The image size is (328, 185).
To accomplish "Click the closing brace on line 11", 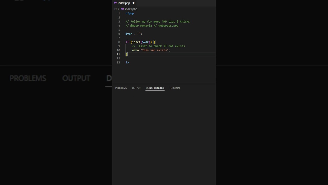I will tap(126, 54).
